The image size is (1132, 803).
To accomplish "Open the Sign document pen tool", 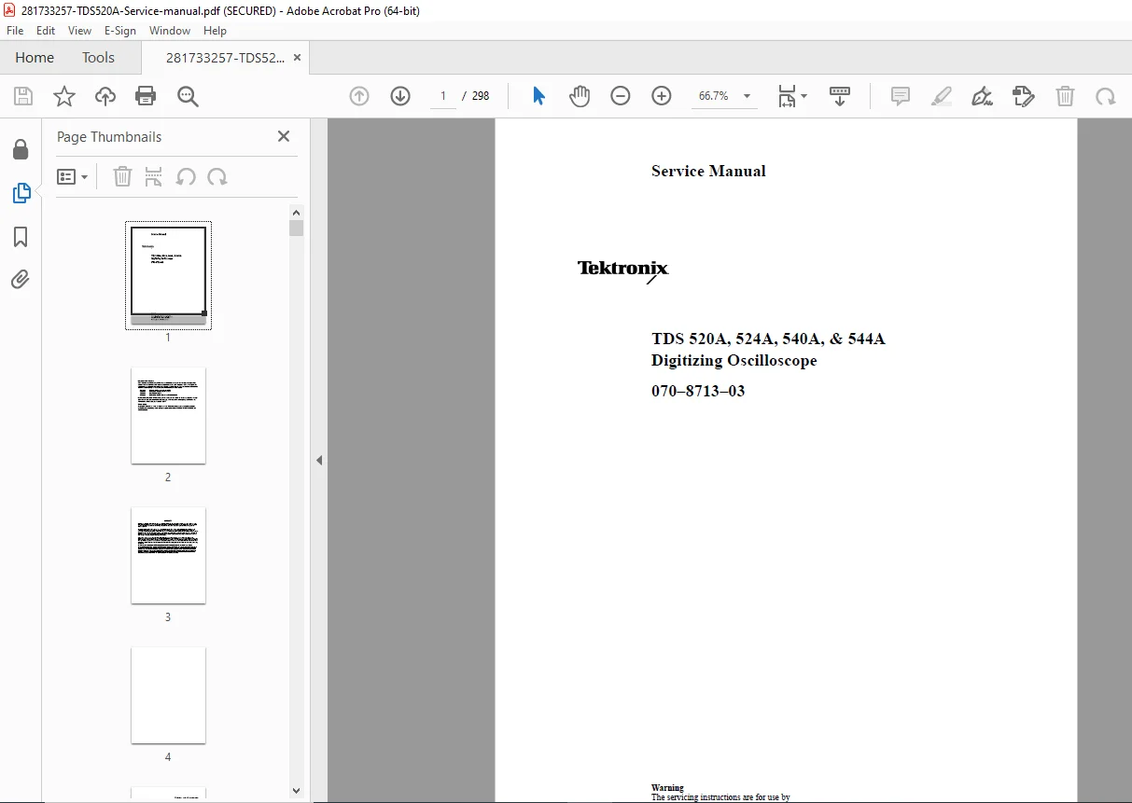I will [x=982, y=96].
